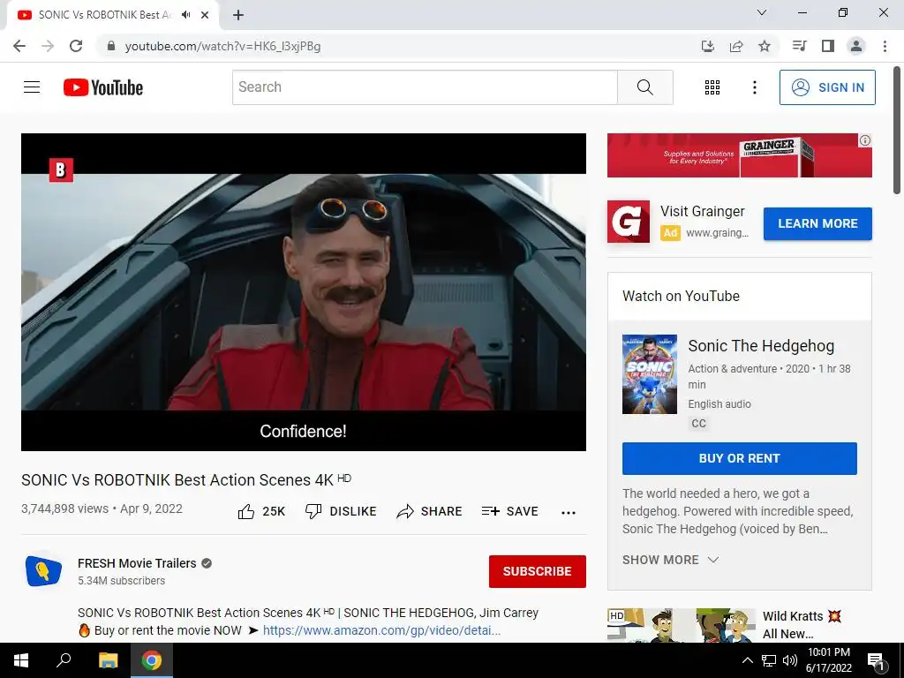Click the magnifier search button
Image resolution: width=904 pixels, height=678 pixels.
pyautogui.click(x=645, y=87)
